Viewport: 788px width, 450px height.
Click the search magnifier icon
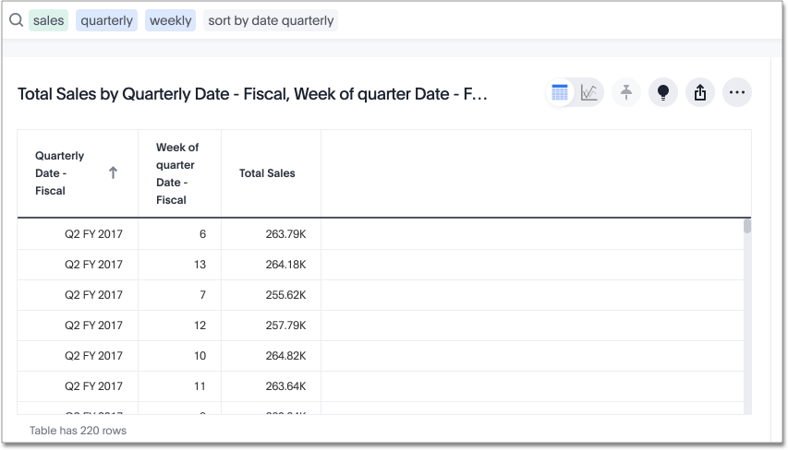point(16,20)
